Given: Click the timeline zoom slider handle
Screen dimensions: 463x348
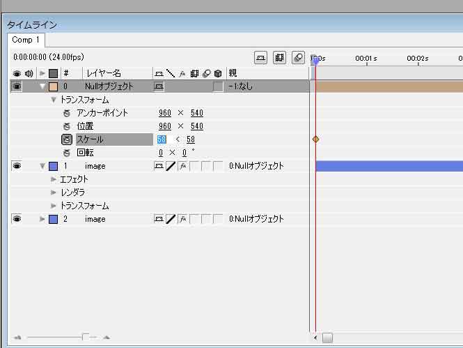Looking at the screenshot, I should 86,337.
